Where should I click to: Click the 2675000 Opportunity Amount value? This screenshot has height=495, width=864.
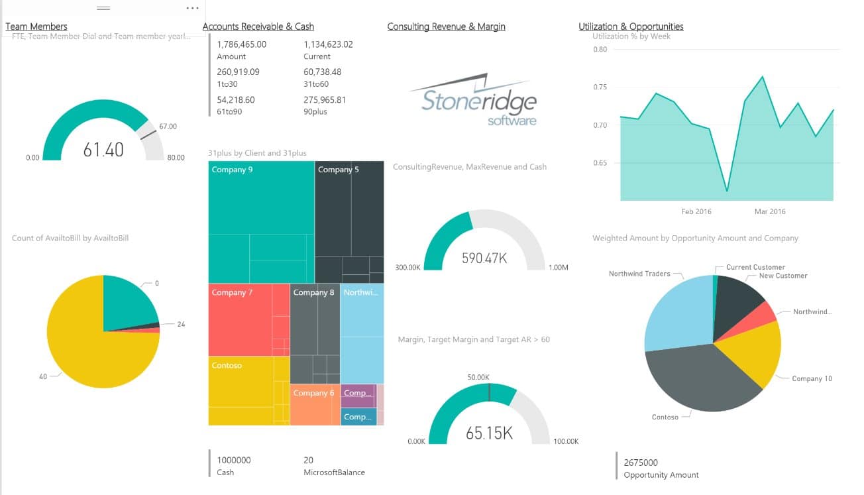[641, 463]
